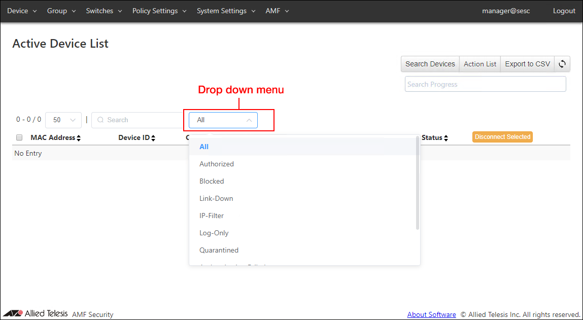Select Authorized from the filter list
The height and width of the screenshot is (320, 583).
(x=217, y=164)
